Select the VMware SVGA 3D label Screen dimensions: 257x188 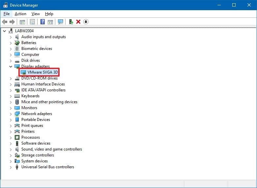[x=43, y=72]
